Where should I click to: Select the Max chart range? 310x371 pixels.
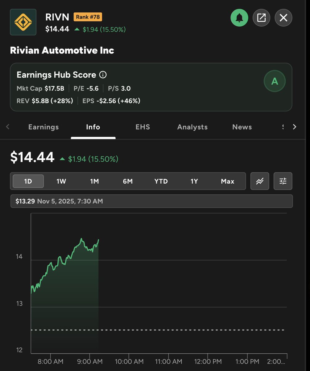click(x=228, y=181)
